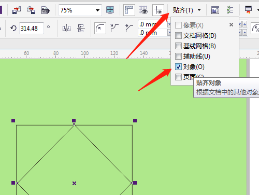
Task: Select the scalloped corner icon
Action: [114, 28]
